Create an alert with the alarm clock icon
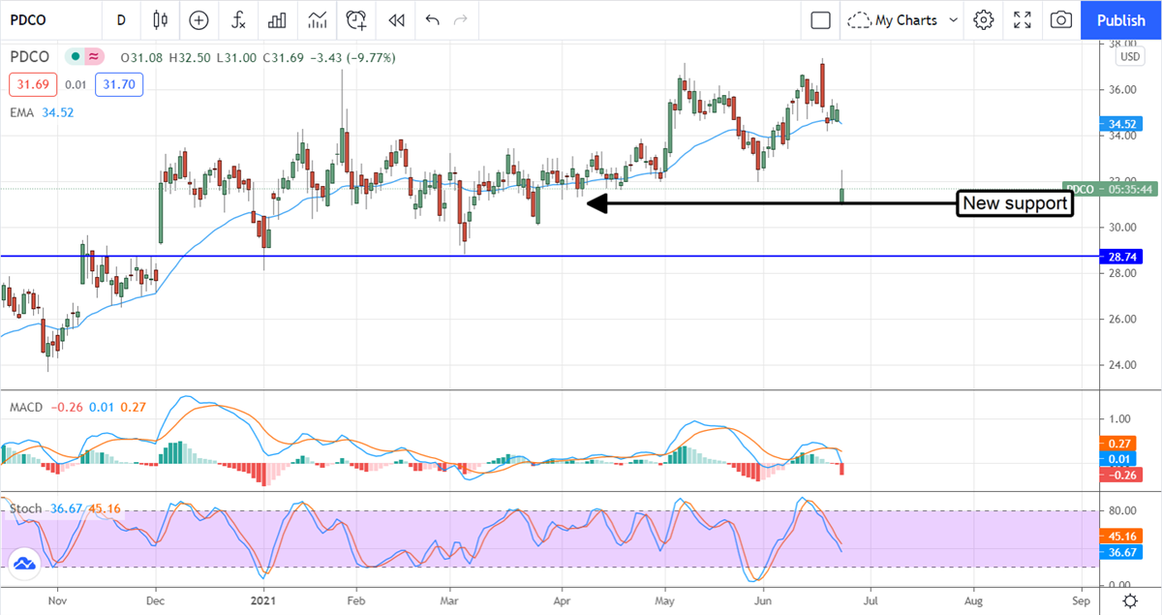Screen dimensions: 1162x615 point(356,19)
